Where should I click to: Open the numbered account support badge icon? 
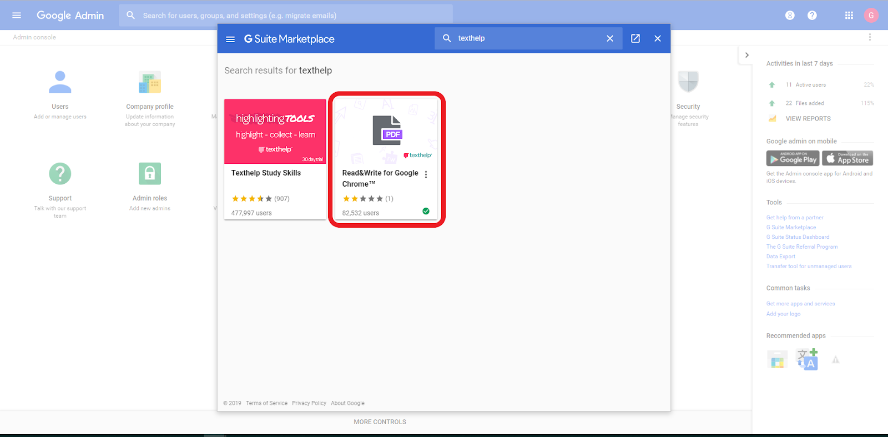790,16
